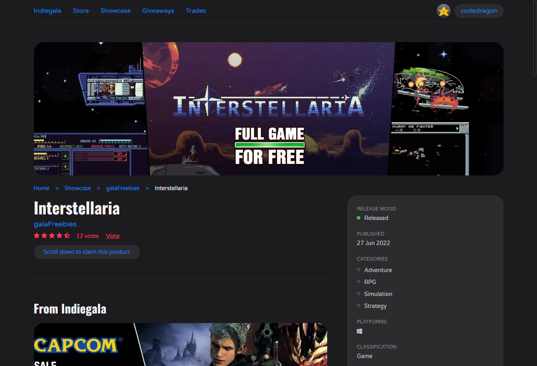Click the Windows platform icon

(359, 331)
